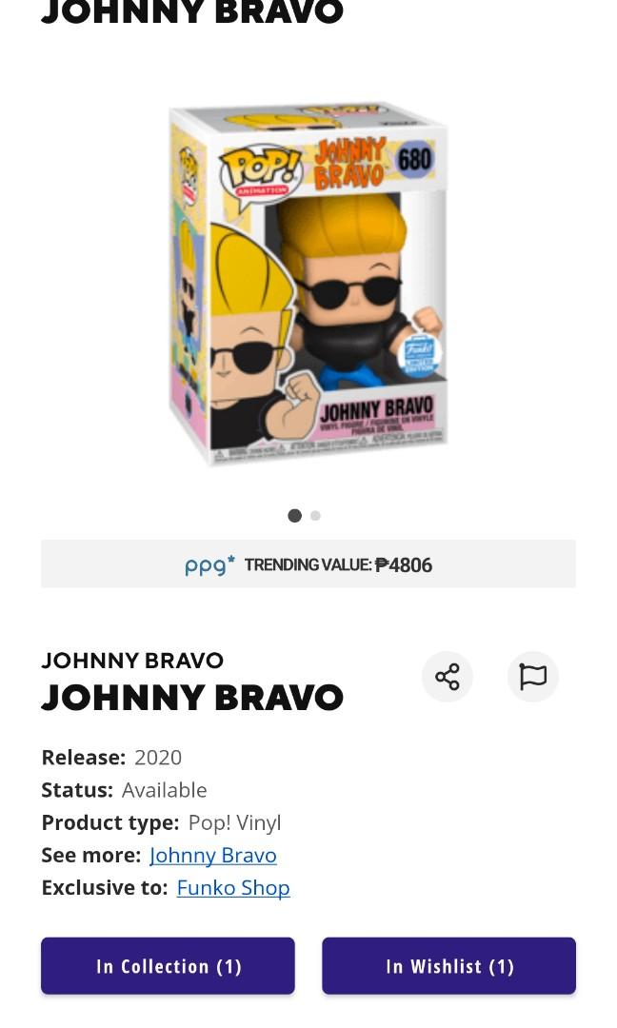Screen dimensions: 617x1028
Task: Click the large JOHNNY BRAVO product title
Action: point(192,697)
